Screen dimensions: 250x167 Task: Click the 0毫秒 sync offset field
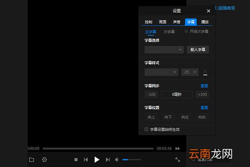click(177, 95)
